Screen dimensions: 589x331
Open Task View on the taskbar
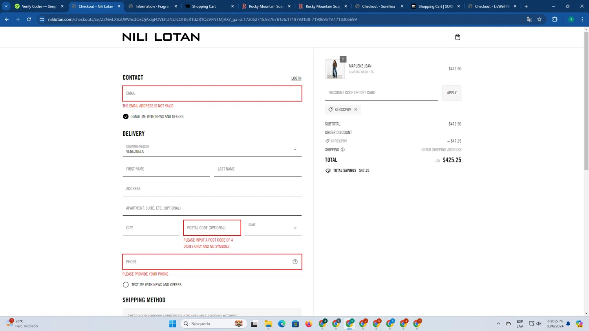click(254, 324)
